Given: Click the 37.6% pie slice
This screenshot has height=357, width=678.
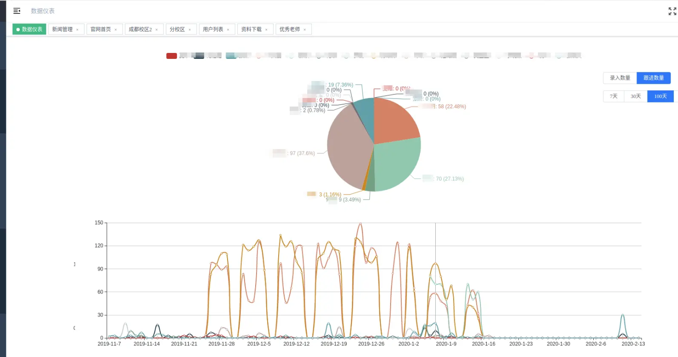Looking at the screenshot, I should click(345, 147).
